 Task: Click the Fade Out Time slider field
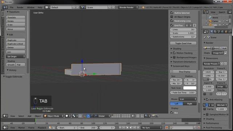click(x=183, y=92)
